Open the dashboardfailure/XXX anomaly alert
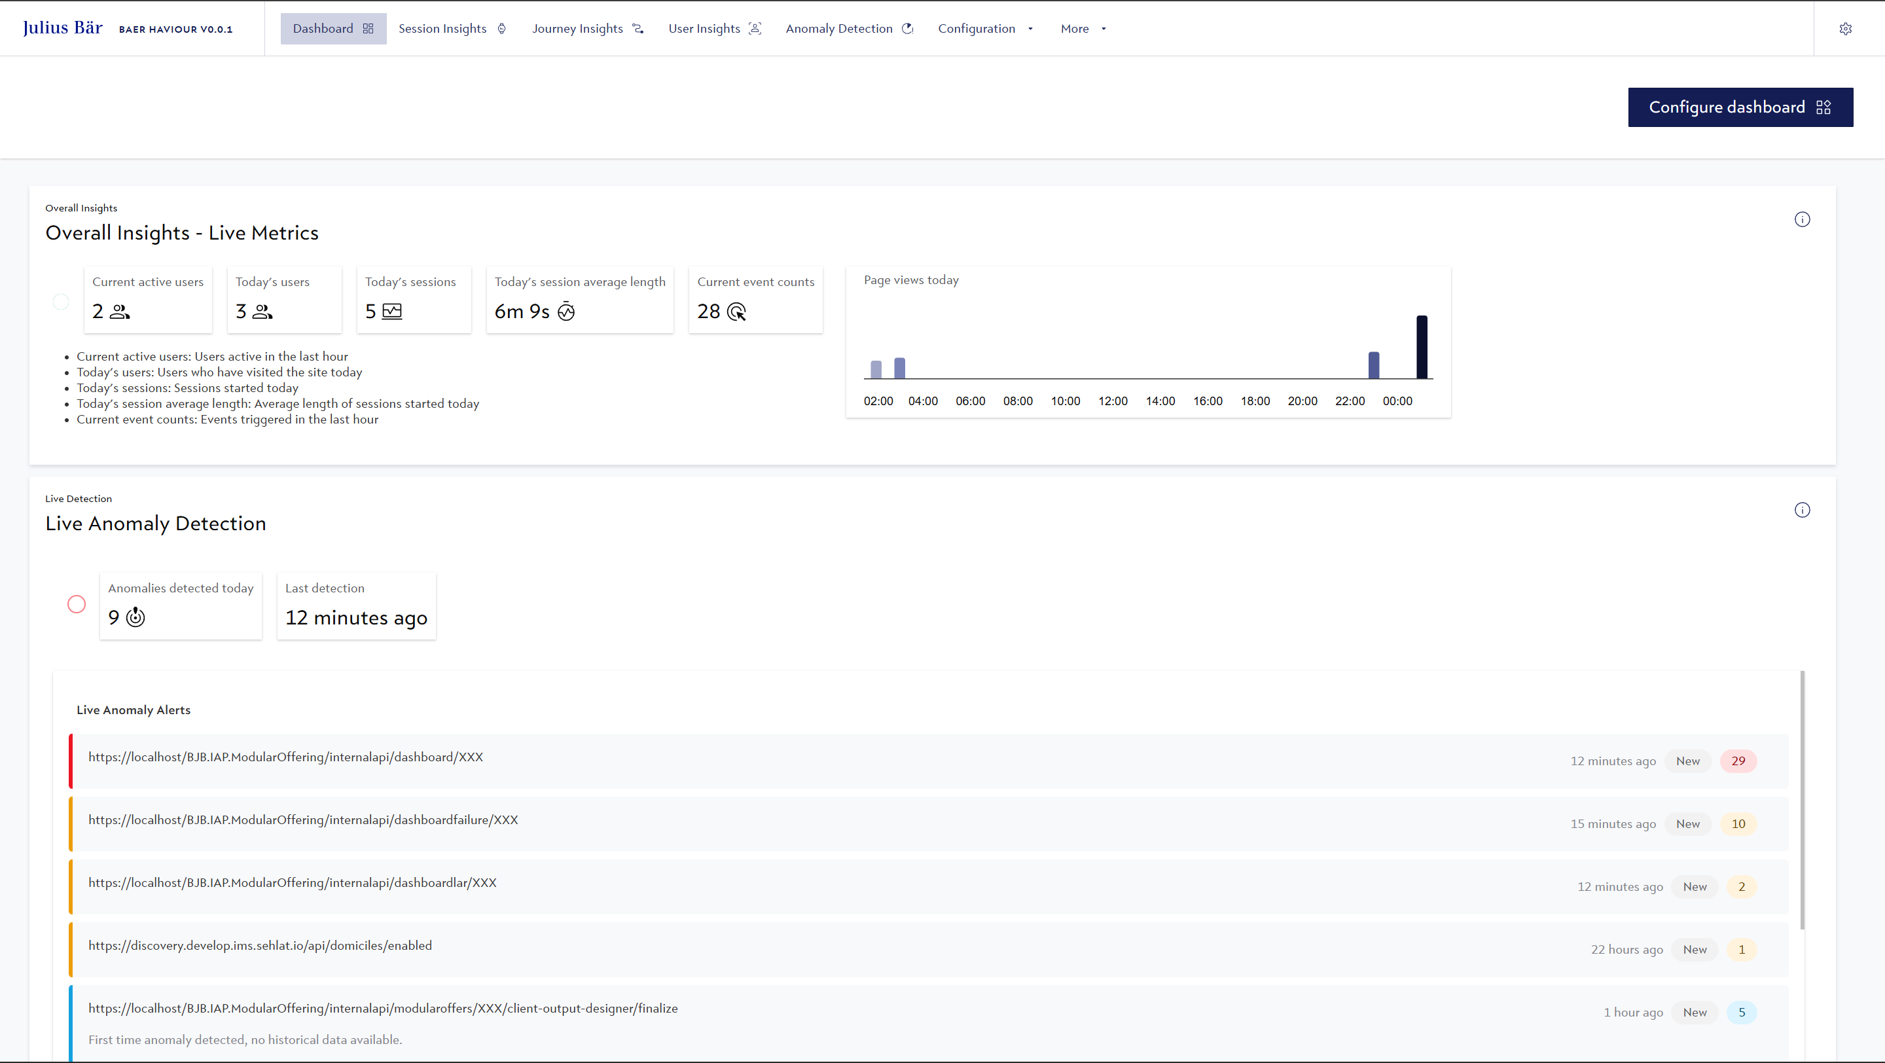The height and width of the screenshot is (1063, 1885). coord(928,824)
